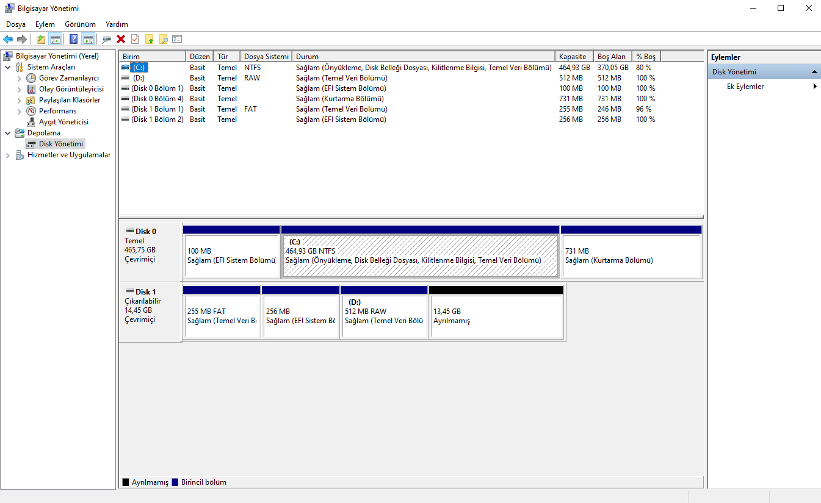
Task: Open the Görünüm menu
Action: (80, 24)
